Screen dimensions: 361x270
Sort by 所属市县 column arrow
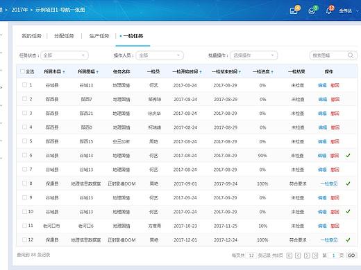pos(64,72)
